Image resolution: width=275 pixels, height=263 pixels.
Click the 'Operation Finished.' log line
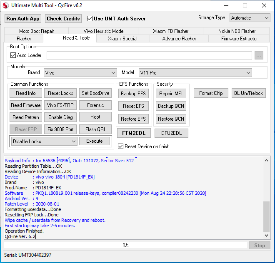click(24, 231)
